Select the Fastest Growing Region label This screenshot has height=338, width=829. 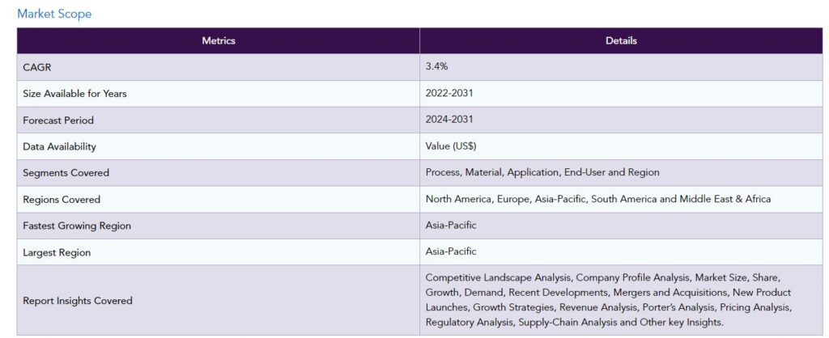click(77, 226)
